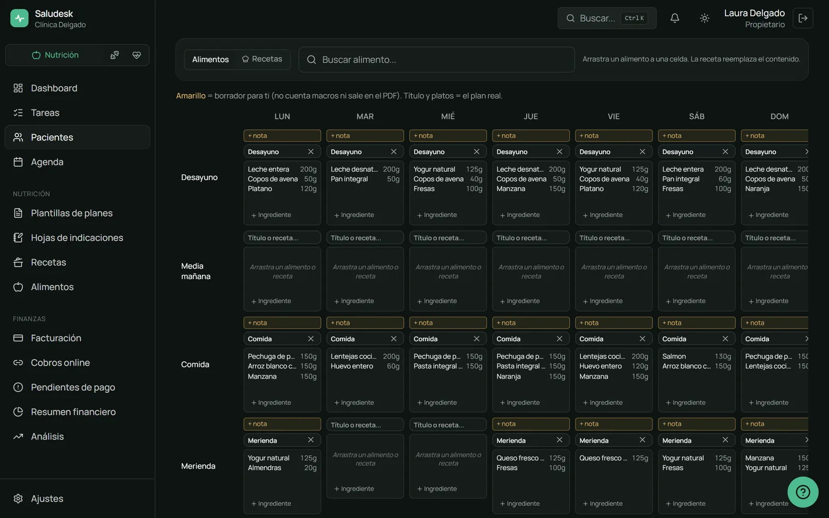
Task: Click Título o receta for Wednesday Merienda
Action: pos(448,425)
